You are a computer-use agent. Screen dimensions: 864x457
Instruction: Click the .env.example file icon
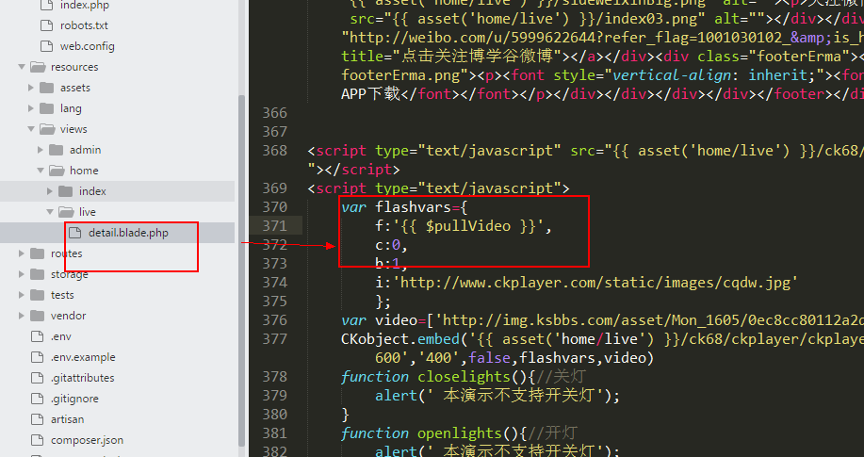(x=38, y=357)
